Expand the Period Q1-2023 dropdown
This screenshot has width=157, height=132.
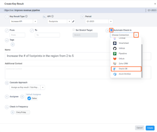(x=111, y=21)
